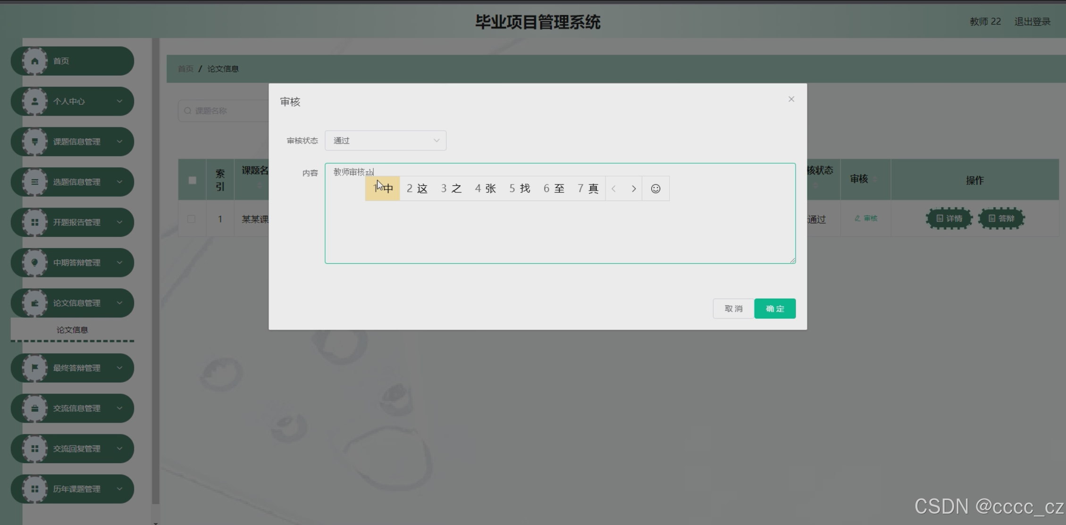This screenshot has height=525, width=1066.
Task: Click the 取消 button
Action: coord(733,308)
